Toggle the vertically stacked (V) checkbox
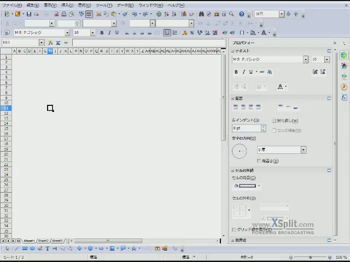350x262 pixels. click(x=259, y=161)
